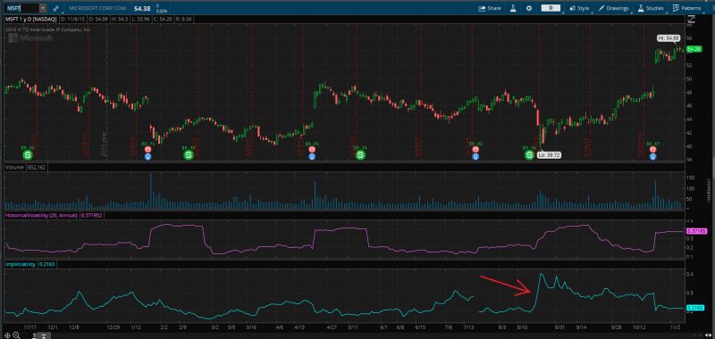715x339 pixels.
Task: Click the Share button
Action: (x=490, y=8)
